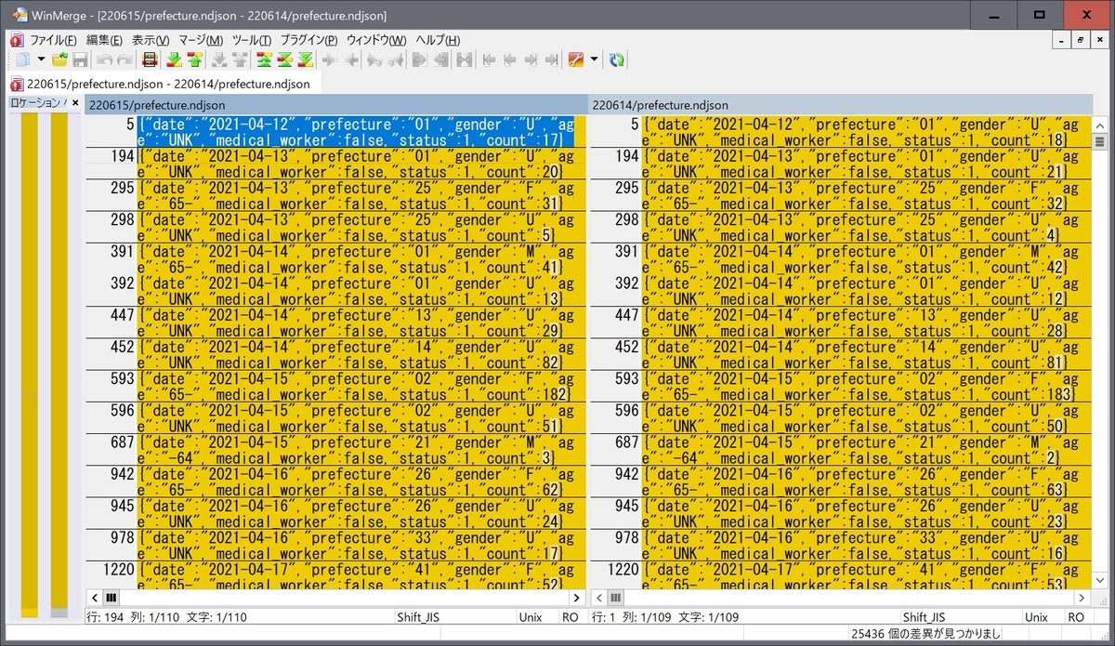Expand the Options icon dropdown arrow

pos(594,59)
